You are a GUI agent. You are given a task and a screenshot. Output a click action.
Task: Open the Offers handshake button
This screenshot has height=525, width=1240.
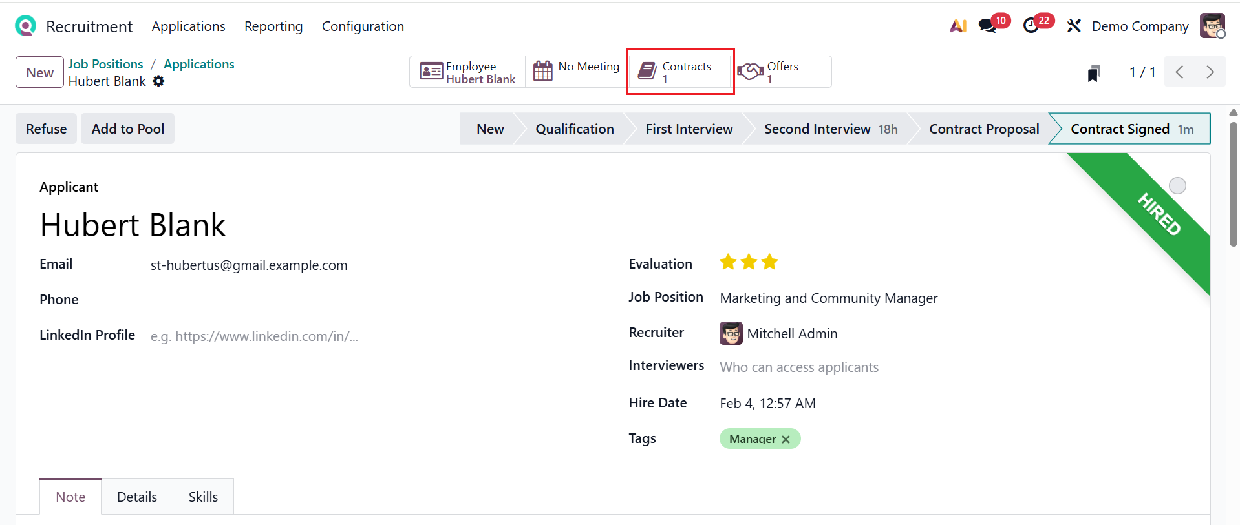(783, 72)
